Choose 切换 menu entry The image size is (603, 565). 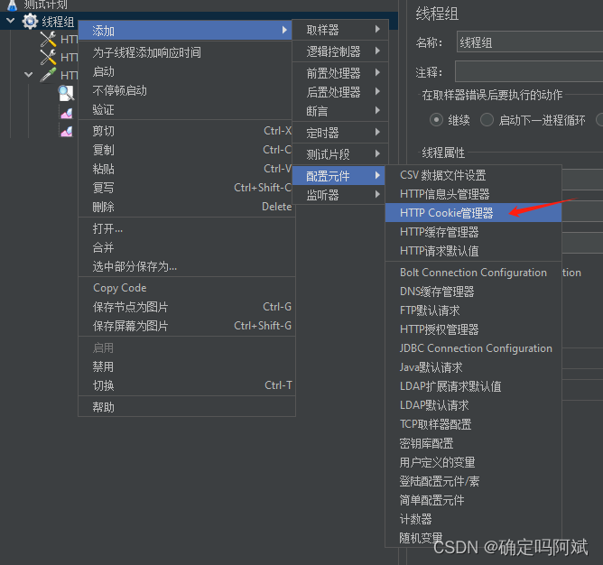click(186, 385)
